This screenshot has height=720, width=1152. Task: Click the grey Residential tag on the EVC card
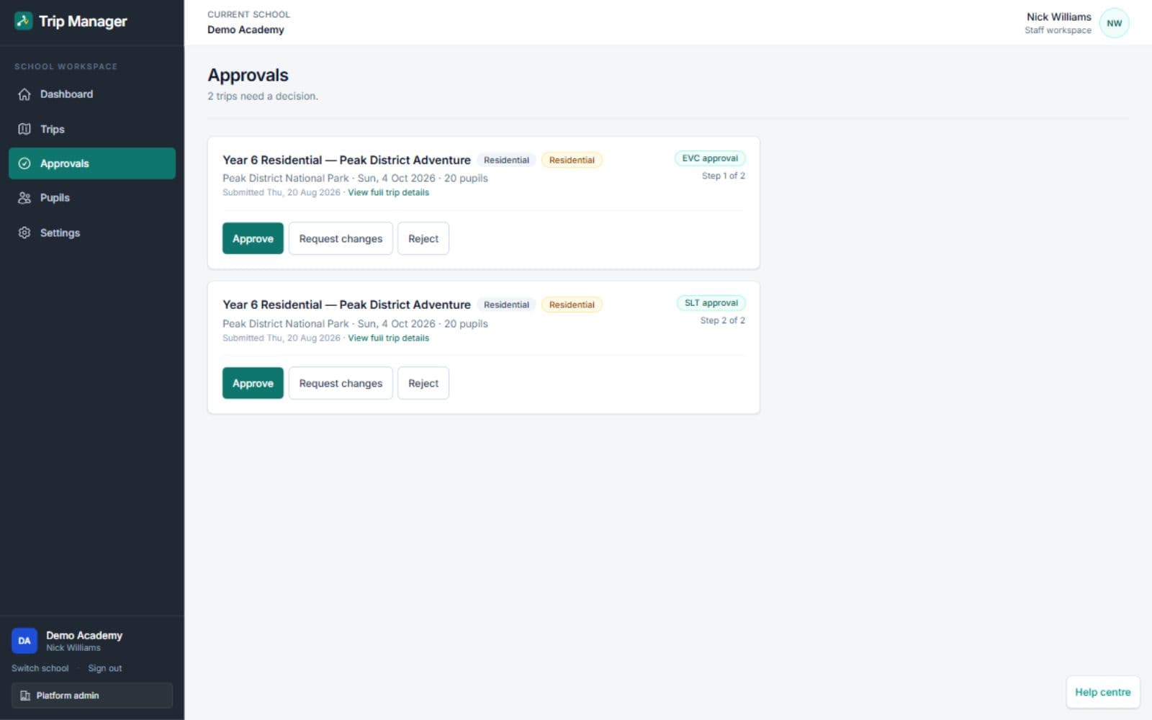pyautogui.click(x=506, y=160)
